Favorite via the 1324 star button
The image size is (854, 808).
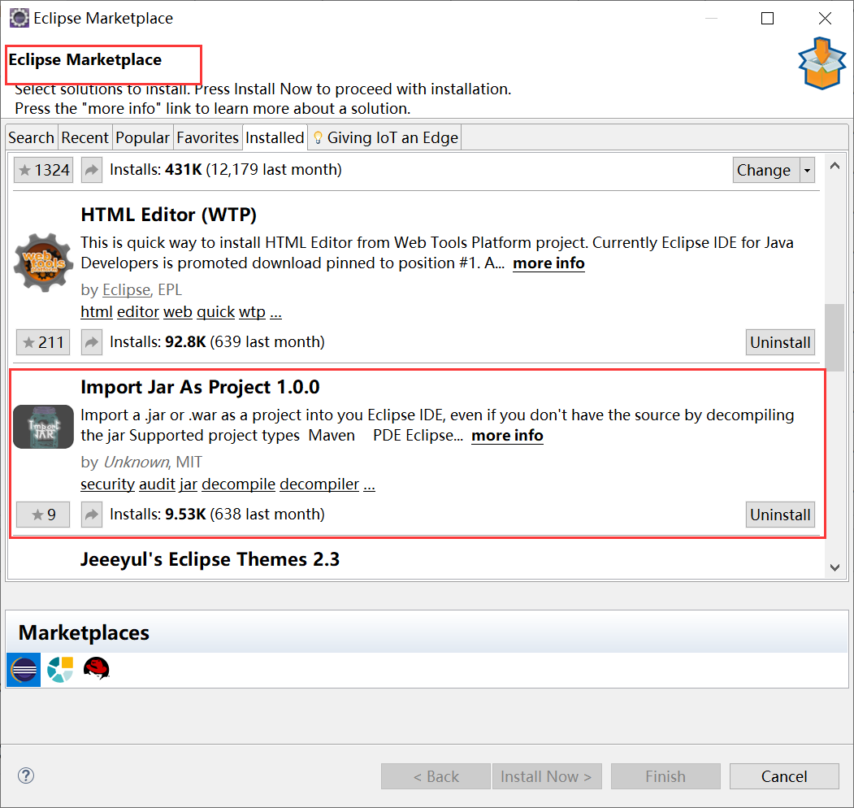pyautogui.click(x=44, y=170)
